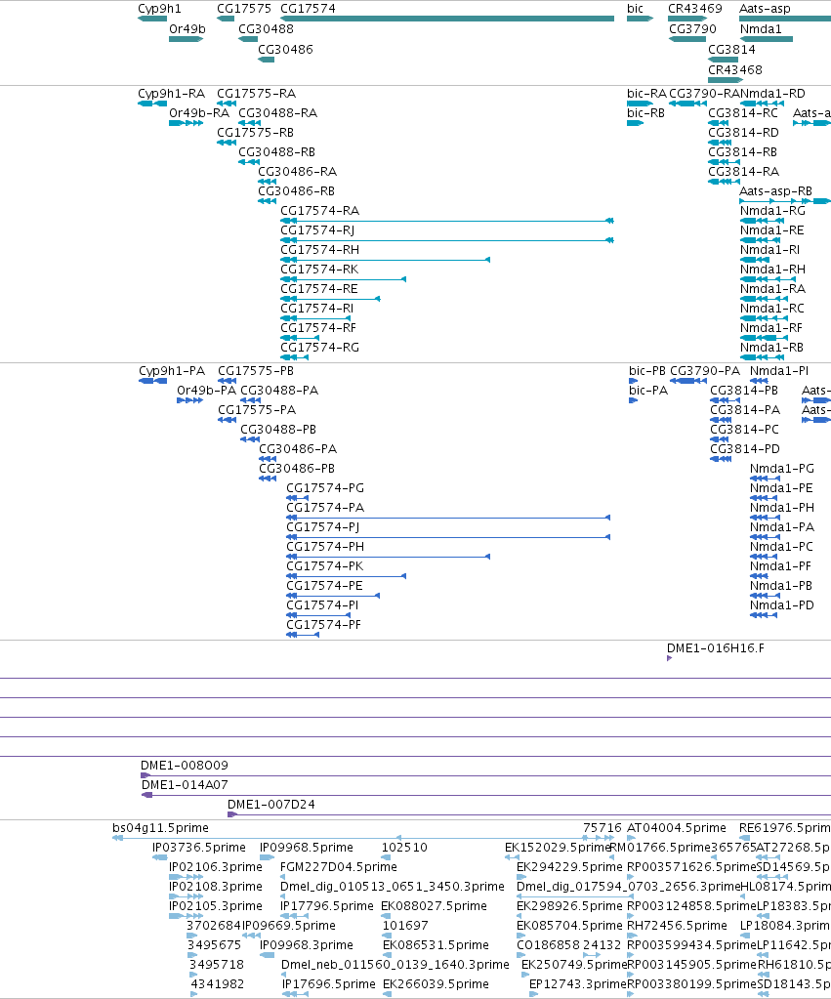
Task: Click protein CG3814-PD
Action: coord(745,449)
